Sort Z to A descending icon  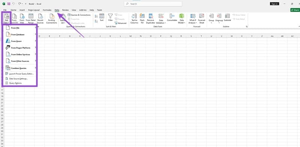[96, 21]
